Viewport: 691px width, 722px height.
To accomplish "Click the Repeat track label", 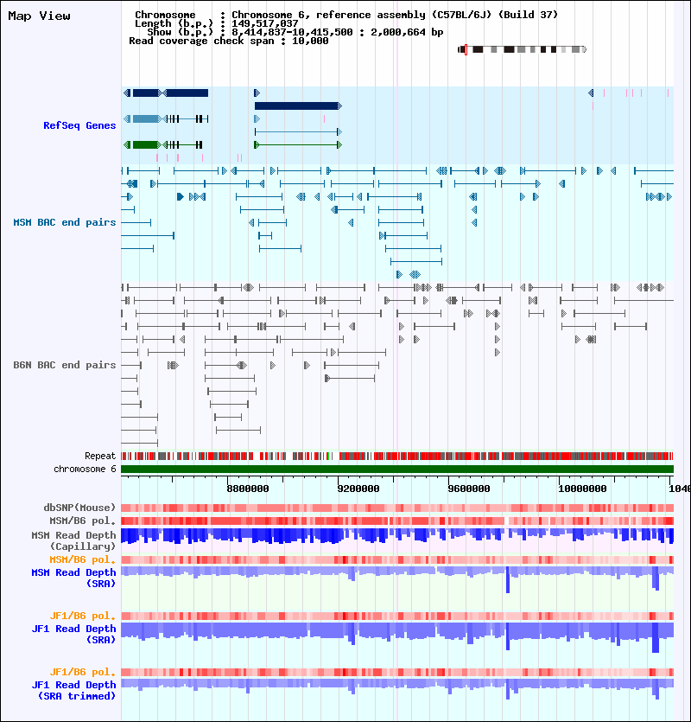I will click(100, 456).
